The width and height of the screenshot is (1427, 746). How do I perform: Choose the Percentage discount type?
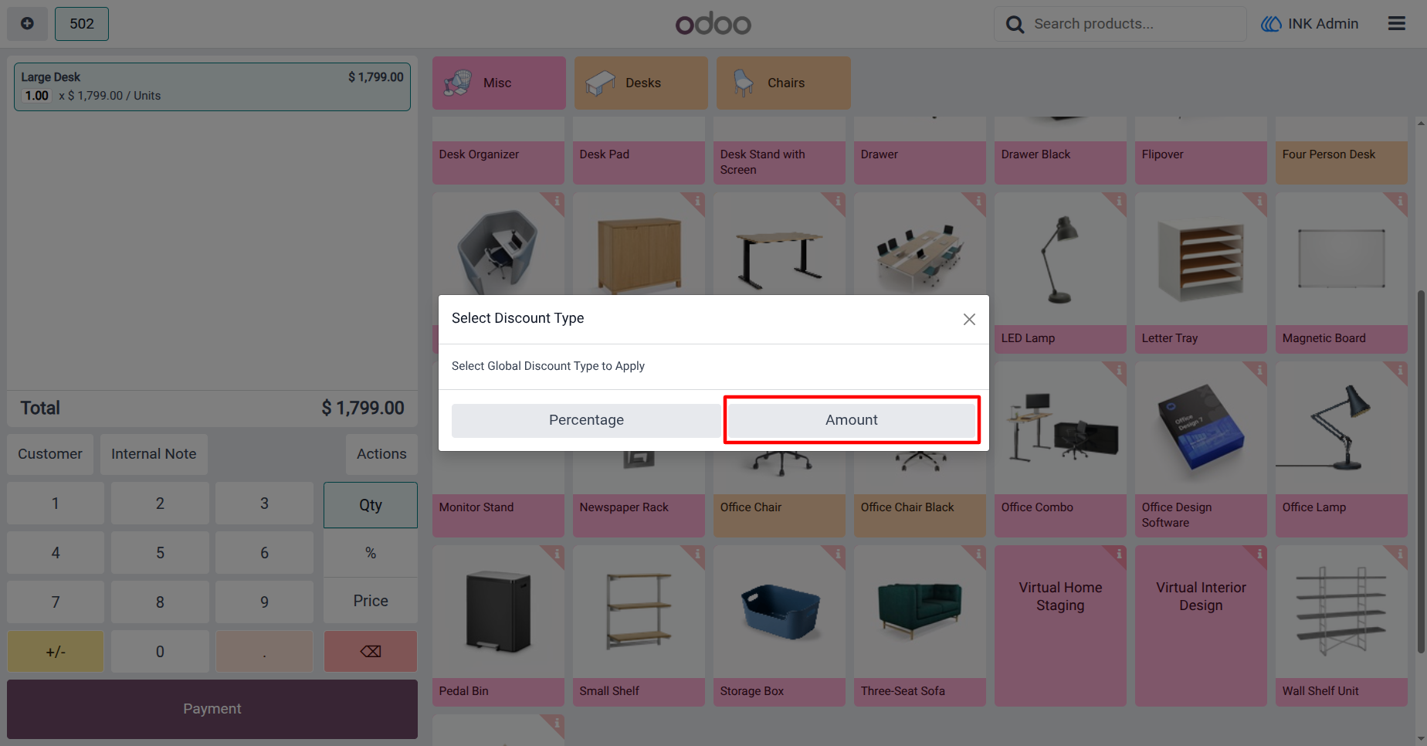586,420
